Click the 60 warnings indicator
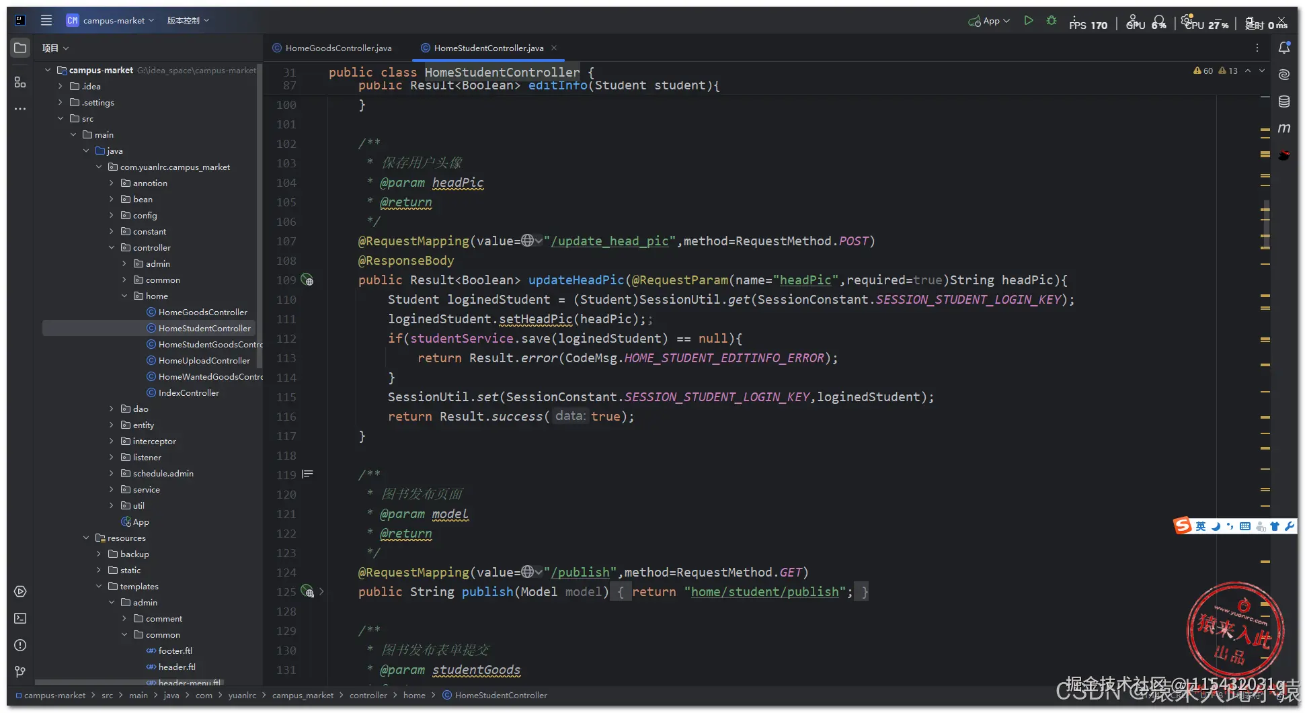 pyautogui.click(x=1203, y=71)
